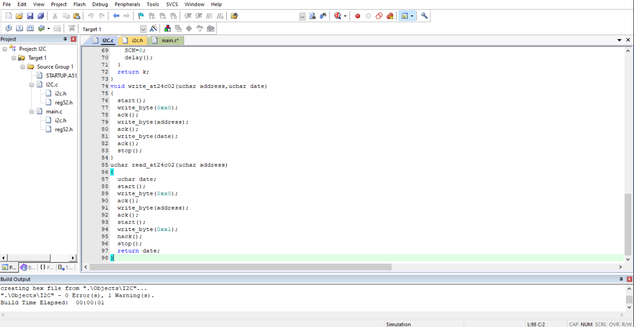Collapse the I2C.c file node
The width and height of the screenshot is (634, 327).
31,85
